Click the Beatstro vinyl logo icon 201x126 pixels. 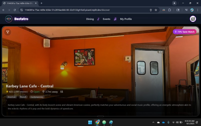point(9,19)
